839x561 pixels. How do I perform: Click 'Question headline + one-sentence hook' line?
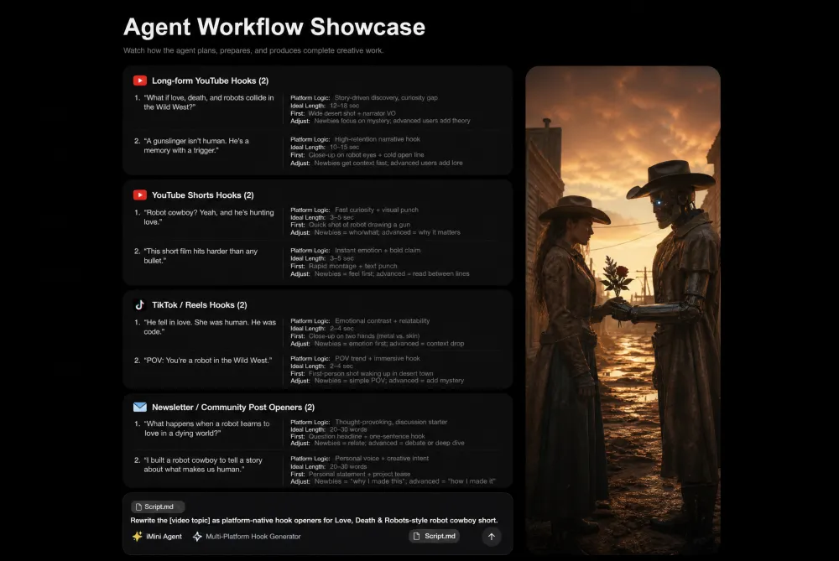pos(367,436)
